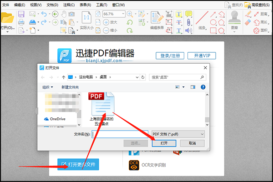The image size is (273, 182).
Task: Click the 开通VIP button
Action: [202, 56]
